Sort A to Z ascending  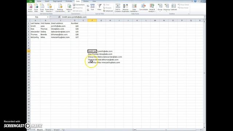coord(88,6)
